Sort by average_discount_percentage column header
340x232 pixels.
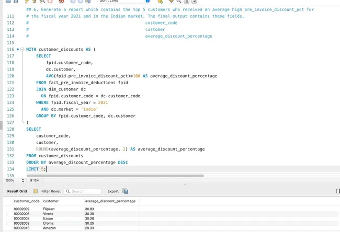[110, 201]
